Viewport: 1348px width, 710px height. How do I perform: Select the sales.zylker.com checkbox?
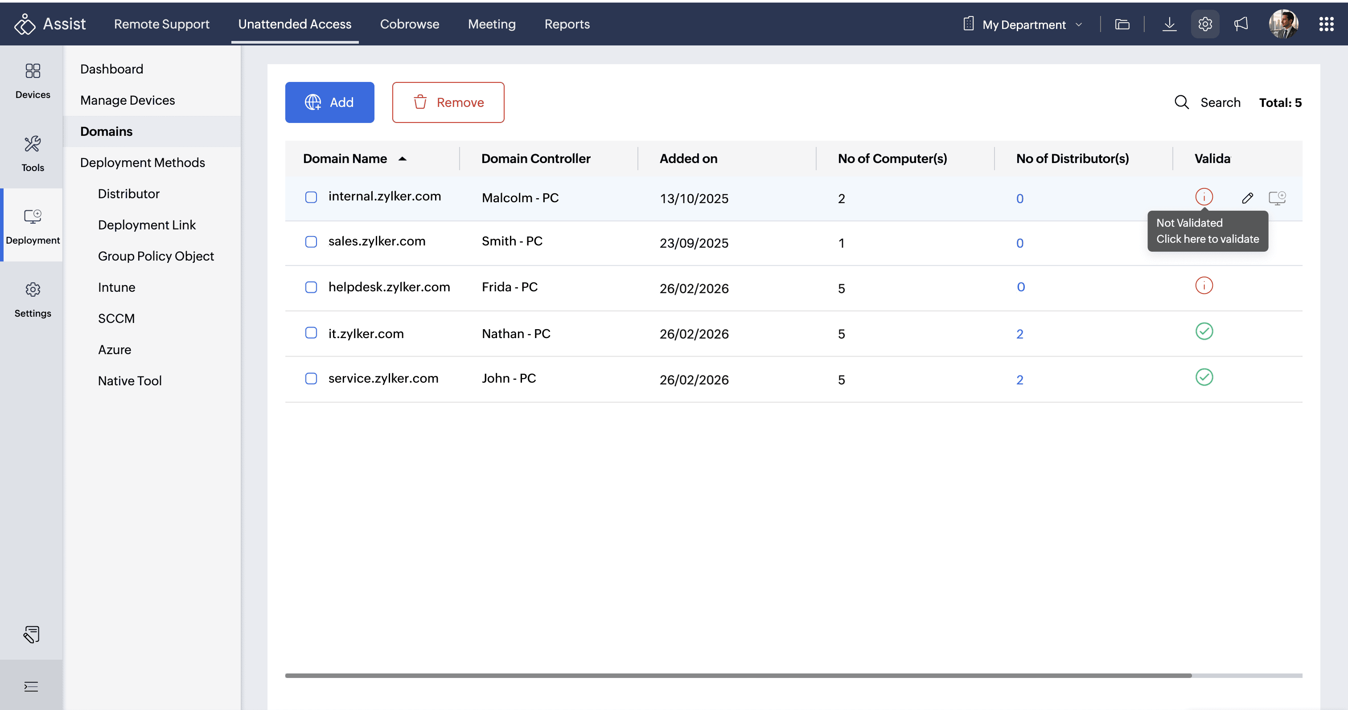(x=311, y=241)
